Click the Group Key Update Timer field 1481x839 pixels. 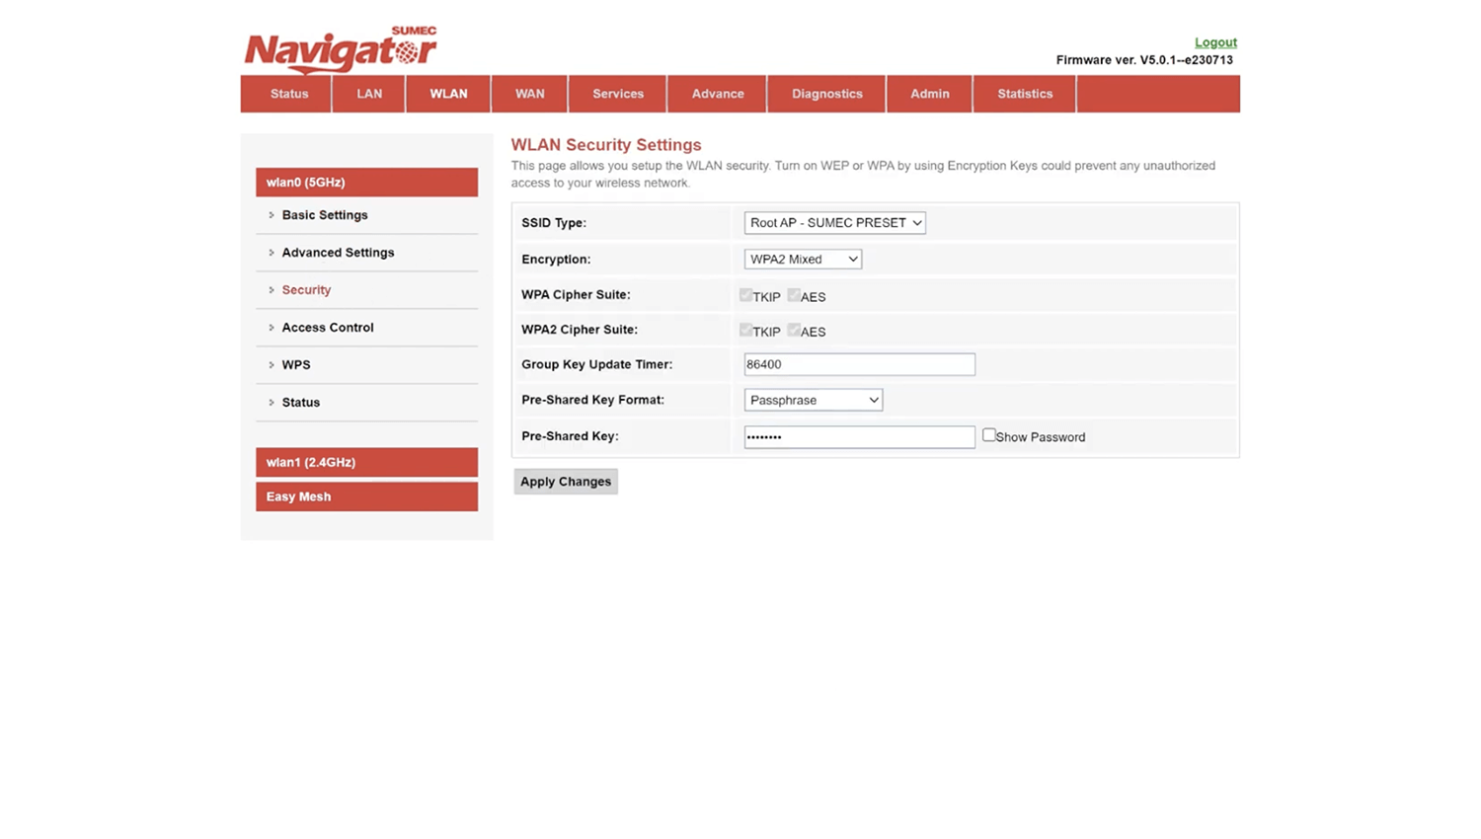click(859, 364)
